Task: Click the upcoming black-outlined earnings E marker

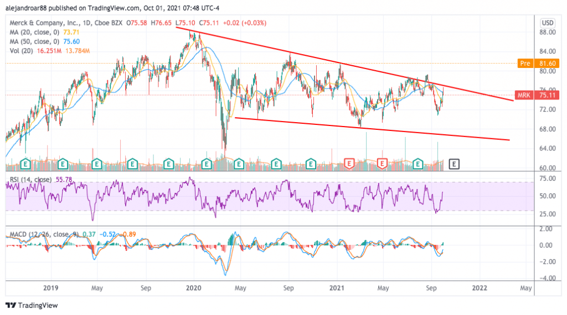Action: point(454,164)
